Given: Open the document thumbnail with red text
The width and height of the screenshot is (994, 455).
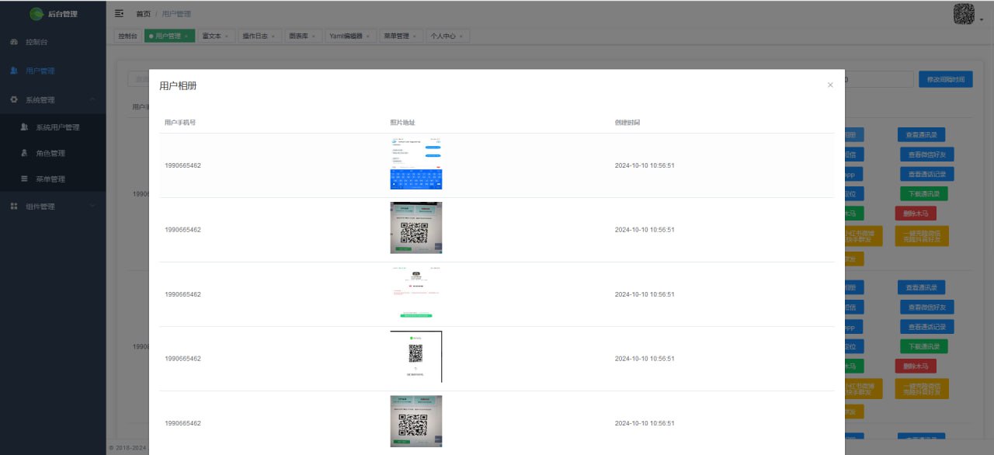Looking at the screenshot, I should click(x=416, y=293).
